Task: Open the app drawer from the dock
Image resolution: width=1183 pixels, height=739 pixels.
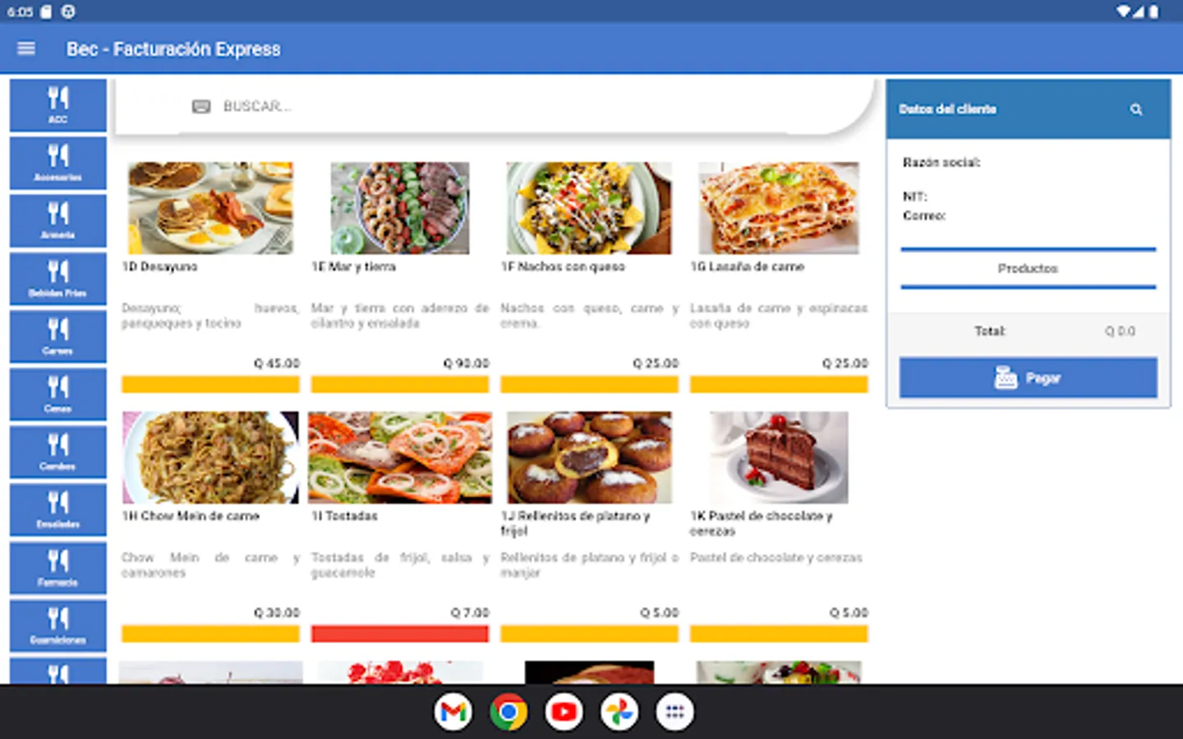Action: [675, 712]
